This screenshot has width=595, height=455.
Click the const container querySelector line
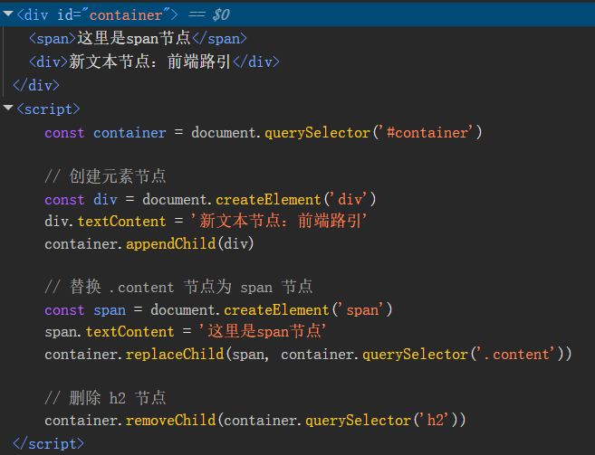click(263, 132)
